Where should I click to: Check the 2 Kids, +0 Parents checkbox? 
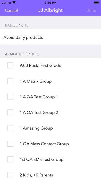[x=10, y=175]
